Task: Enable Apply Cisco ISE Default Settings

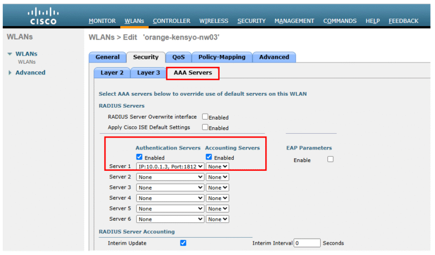Action: pyautogui.click(x=205, y=127)
